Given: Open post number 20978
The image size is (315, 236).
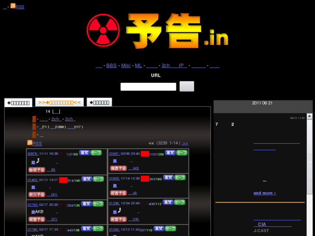Looking at the screenshot, I should (33, 154).
